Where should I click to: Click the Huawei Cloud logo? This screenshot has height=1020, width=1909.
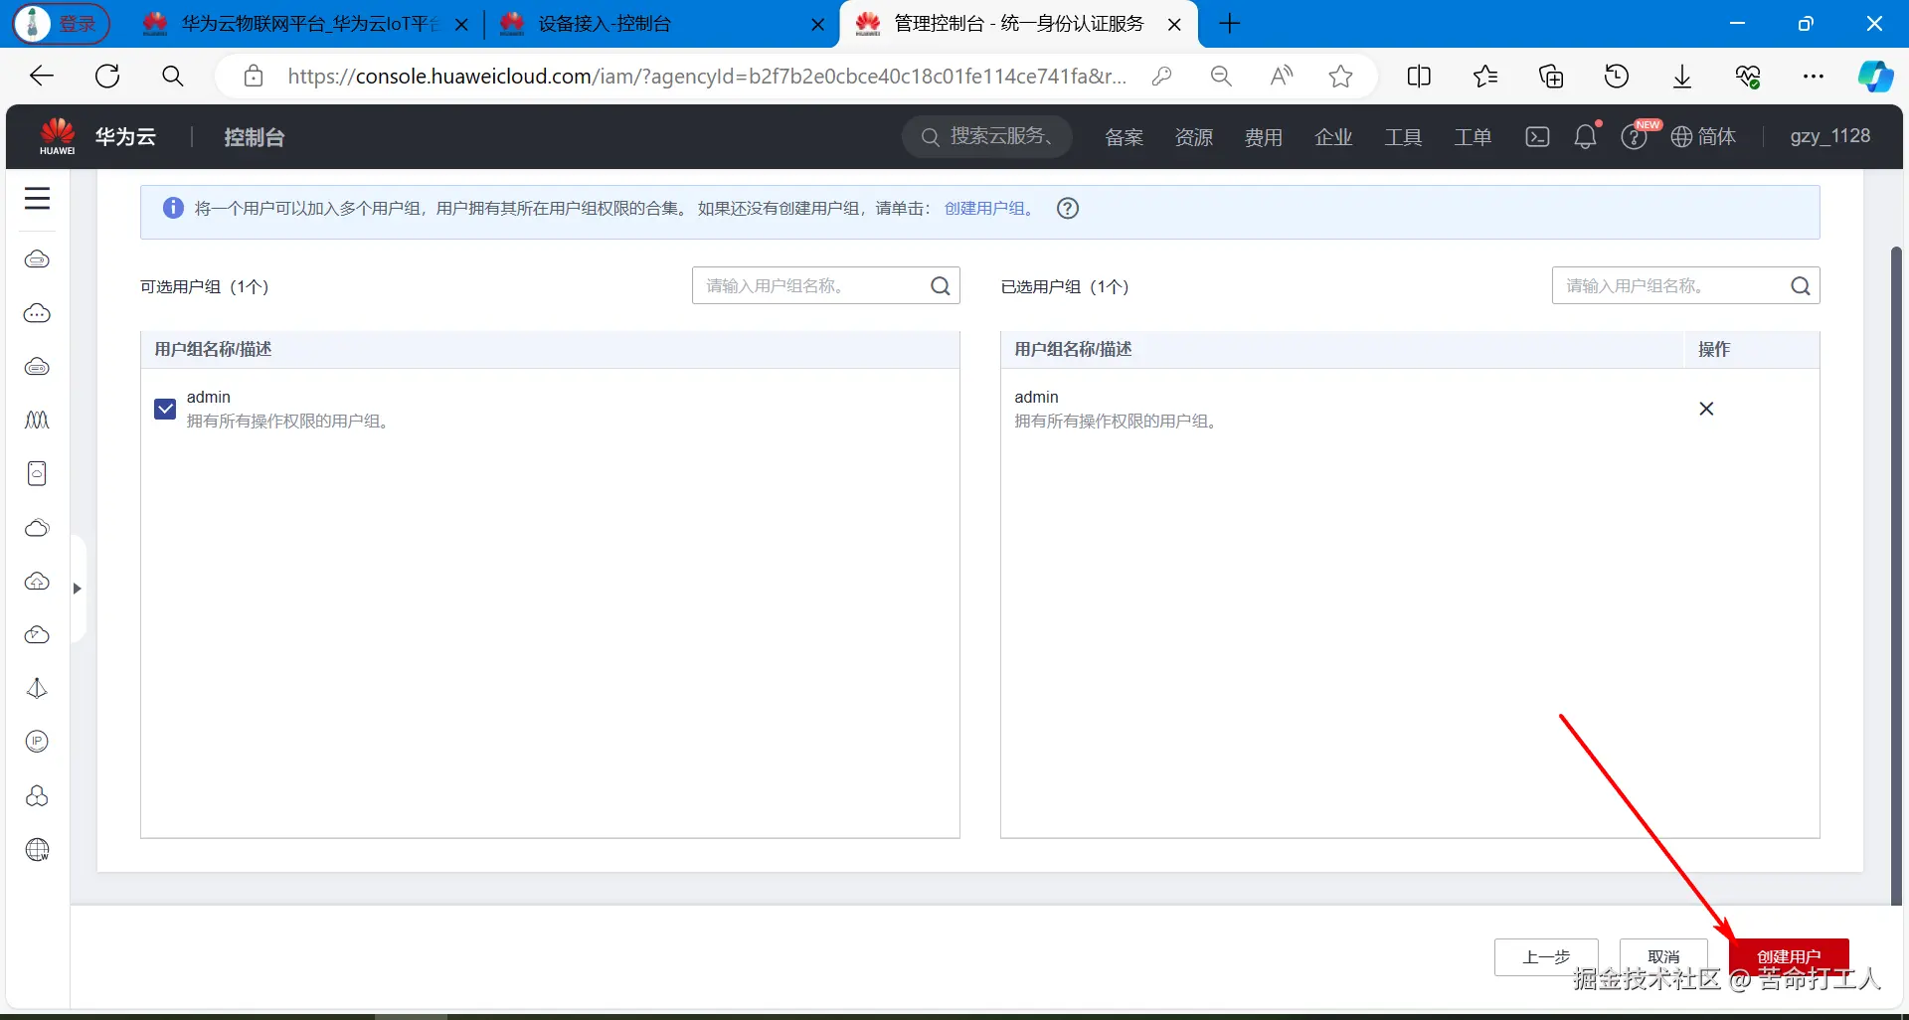point(57,135)
